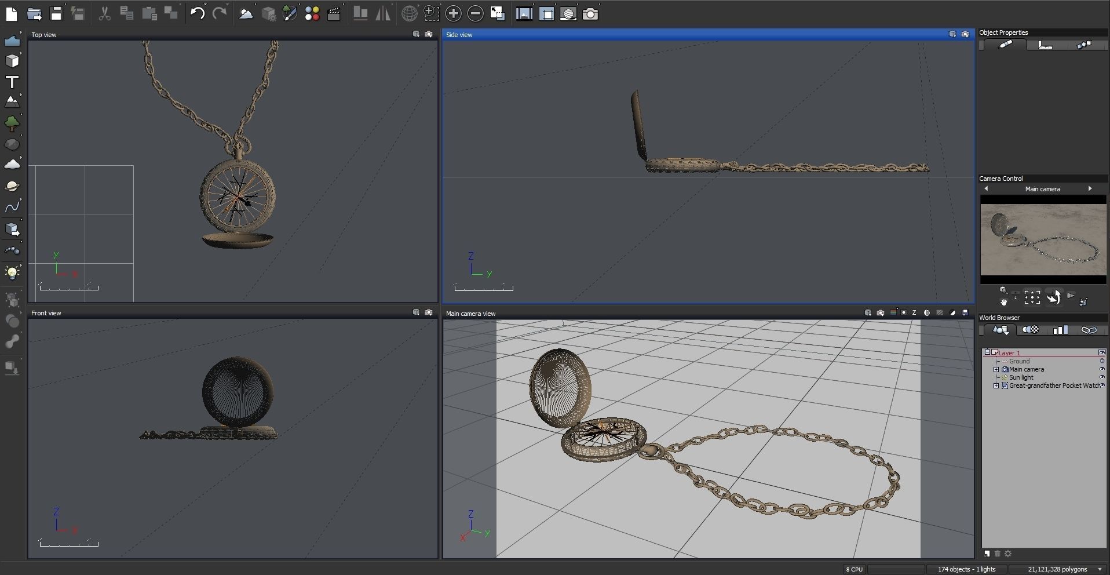This screenshot has height=575, width=1110.
Task: Click the pan hand camera control
Action: 1003,302
